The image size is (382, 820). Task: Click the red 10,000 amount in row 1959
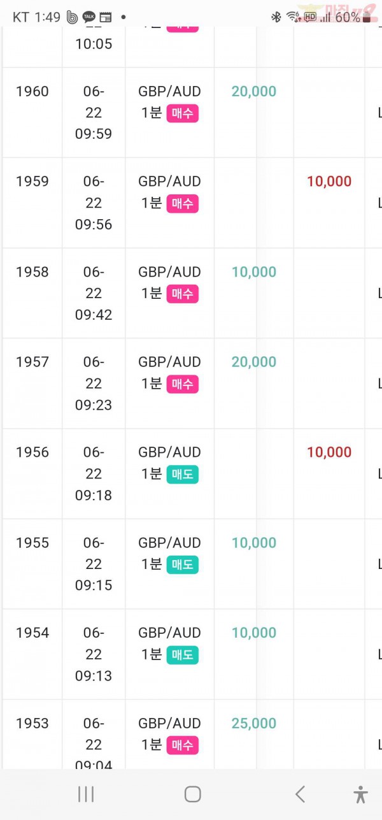pos(329,182)
